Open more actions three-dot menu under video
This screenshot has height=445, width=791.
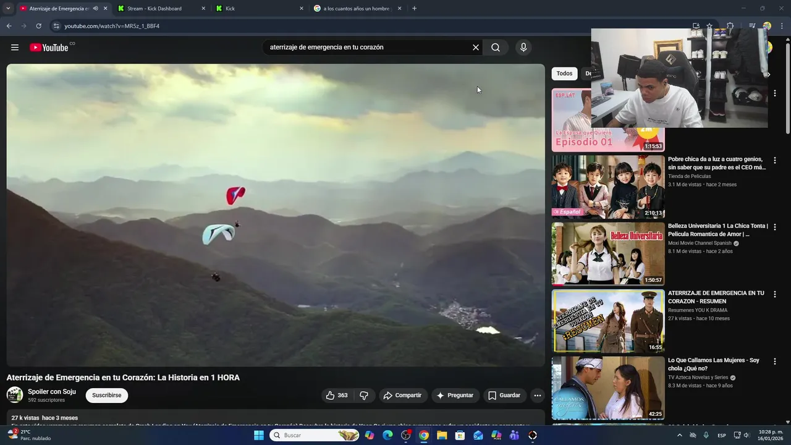(538, 396)
